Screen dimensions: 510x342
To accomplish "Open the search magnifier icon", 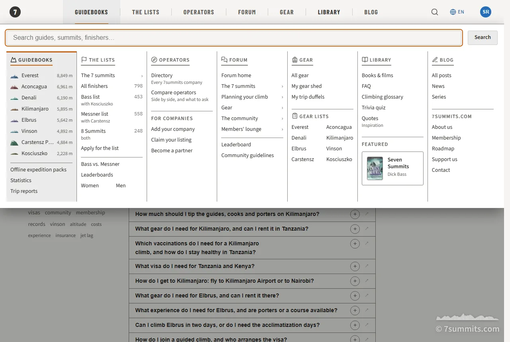I will (435, 12).
